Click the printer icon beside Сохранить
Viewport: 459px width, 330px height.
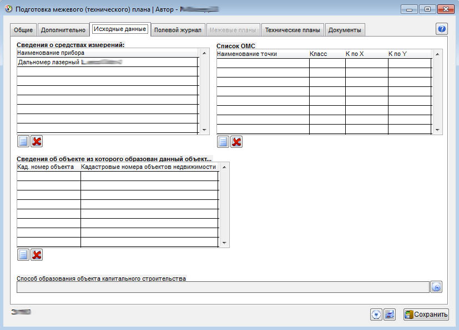(390, 314)
